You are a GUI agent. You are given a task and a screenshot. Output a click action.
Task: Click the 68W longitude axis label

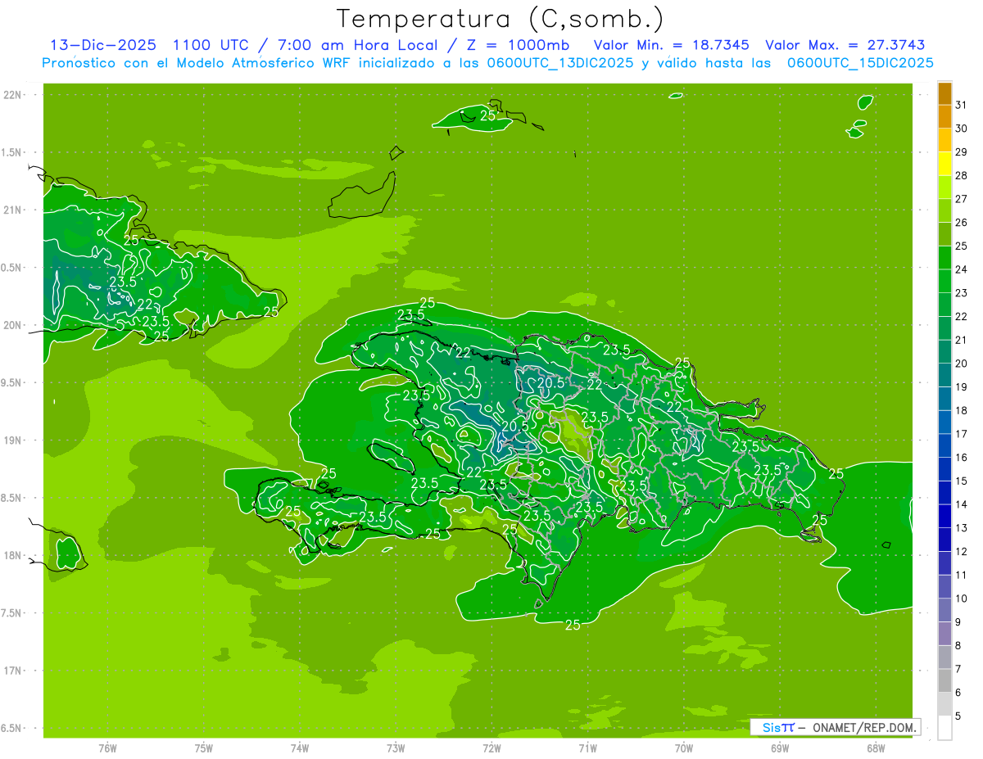[875, 748]
